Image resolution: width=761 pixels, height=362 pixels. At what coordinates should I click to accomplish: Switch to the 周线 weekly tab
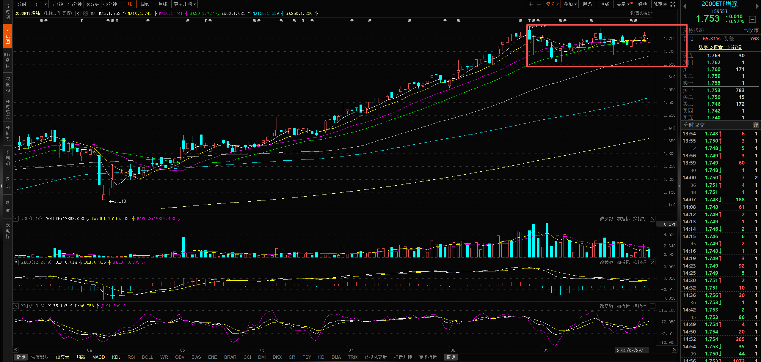pyautogui.click(x=145, y=4)
